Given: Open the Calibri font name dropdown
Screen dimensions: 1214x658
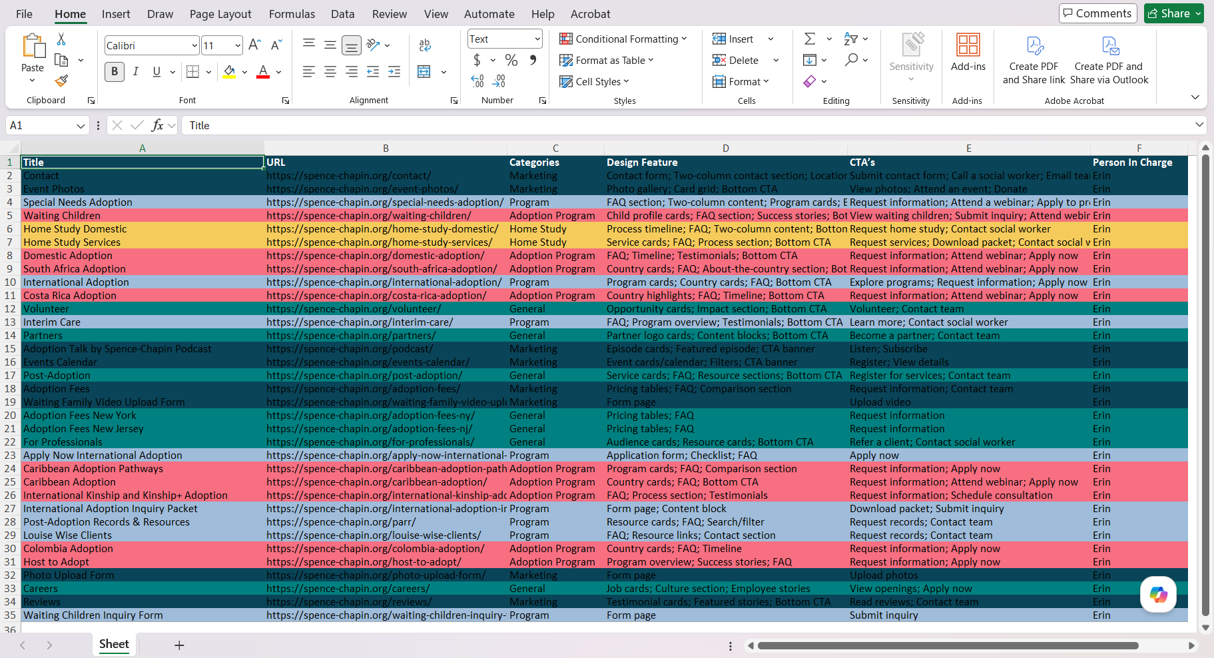Looking at the screenshot, I should point(194,46).
